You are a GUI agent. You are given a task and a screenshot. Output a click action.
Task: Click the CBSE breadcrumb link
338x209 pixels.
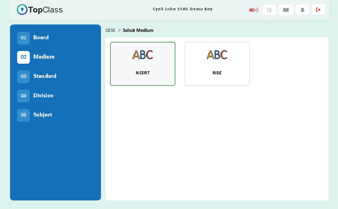pos(110,30)
